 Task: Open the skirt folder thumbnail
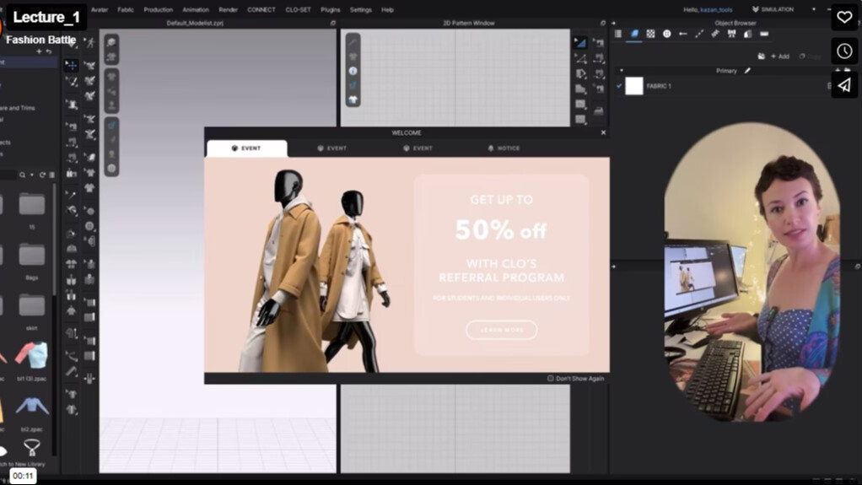click(x=32, y=305)
